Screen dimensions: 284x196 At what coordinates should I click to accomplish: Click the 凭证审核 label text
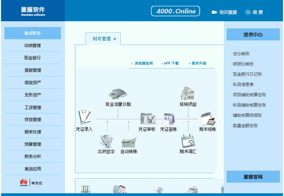147,129
